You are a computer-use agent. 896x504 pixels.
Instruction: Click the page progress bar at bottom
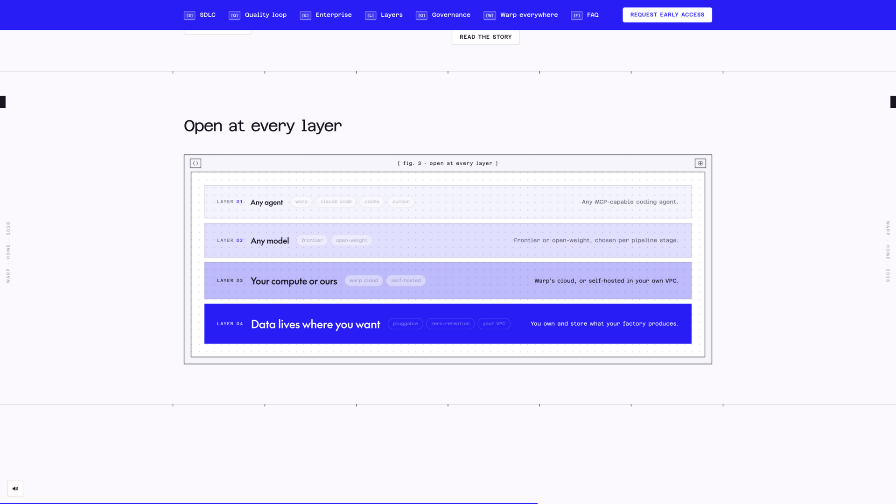pyautogui.click(x=269, y=503)
